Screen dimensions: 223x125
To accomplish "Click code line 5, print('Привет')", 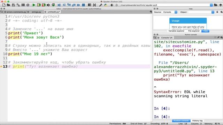I will click(x=25, y=33).
